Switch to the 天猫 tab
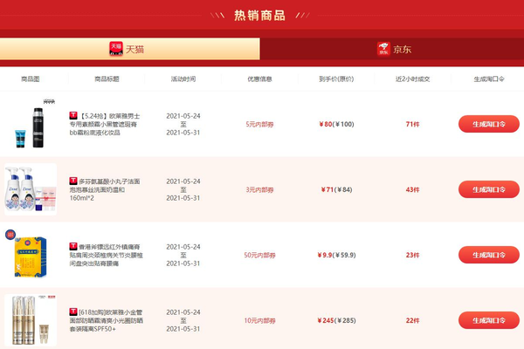The width and height of the screenshot is (524, 349). [x=129, y=49]
